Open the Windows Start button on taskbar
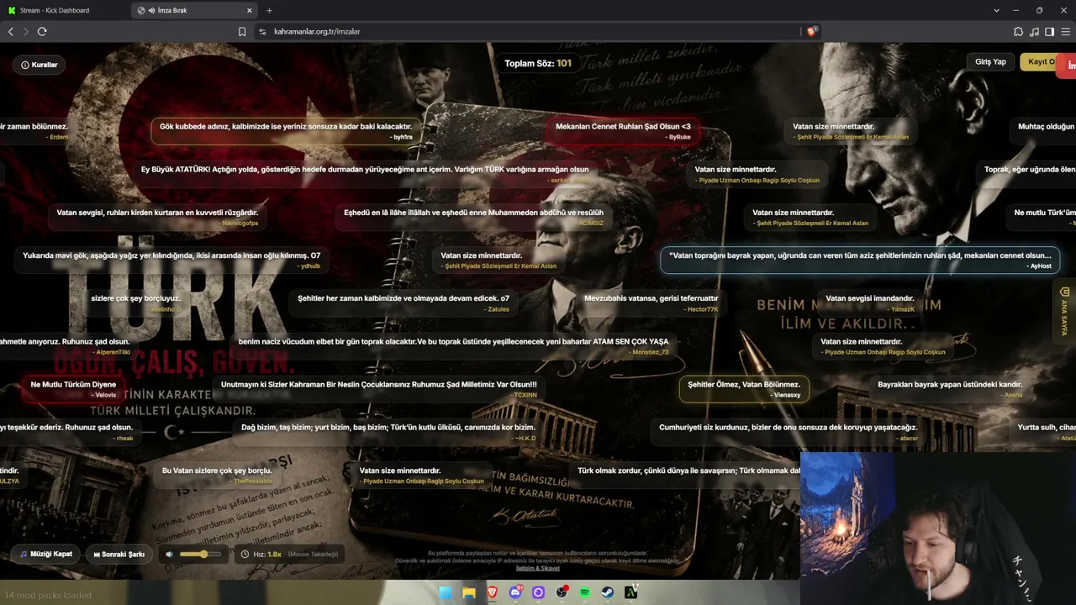 (446, 592)
